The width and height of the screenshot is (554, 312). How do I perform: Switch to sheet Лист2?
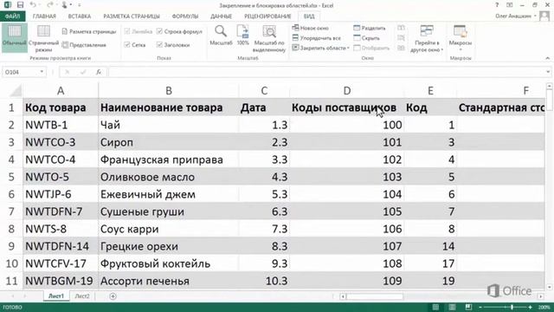coord(82,296)
